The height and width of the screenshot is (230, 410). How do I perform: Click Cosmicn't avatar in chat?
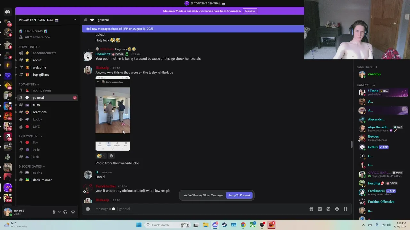(88, 56)
